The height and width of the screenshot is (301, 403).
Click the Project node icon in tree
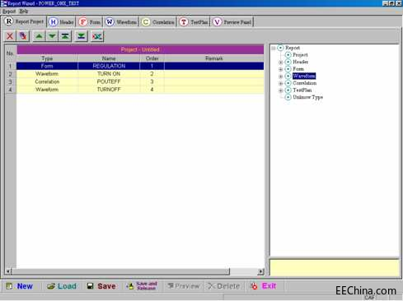[288, 55]
